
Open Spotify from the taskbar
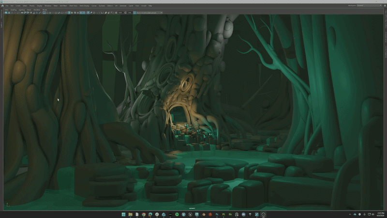click(x=178, y=214)
